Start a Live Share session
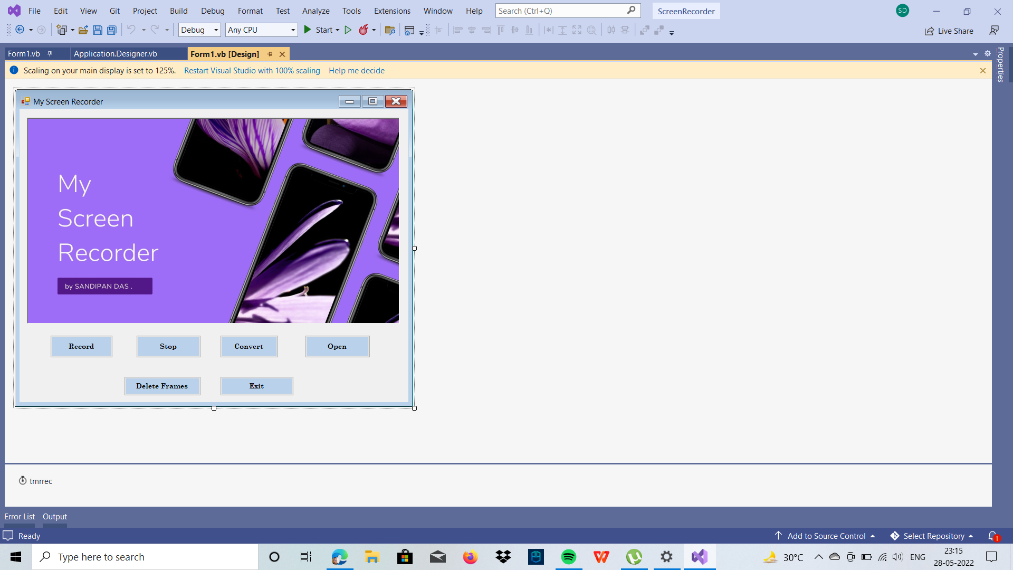The width and height of the screenshot is (1013, 570). tap(949, 31)
